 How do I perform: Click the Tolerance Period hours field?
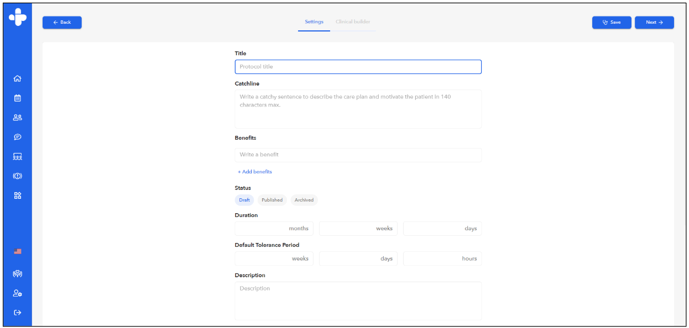[442, 258]
